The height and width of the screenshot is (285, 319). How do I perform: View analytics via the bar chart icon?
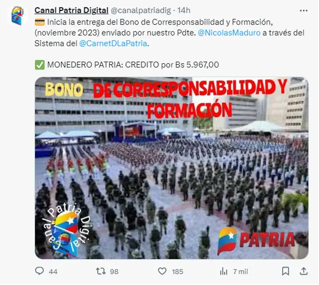[x=224, y=272]
